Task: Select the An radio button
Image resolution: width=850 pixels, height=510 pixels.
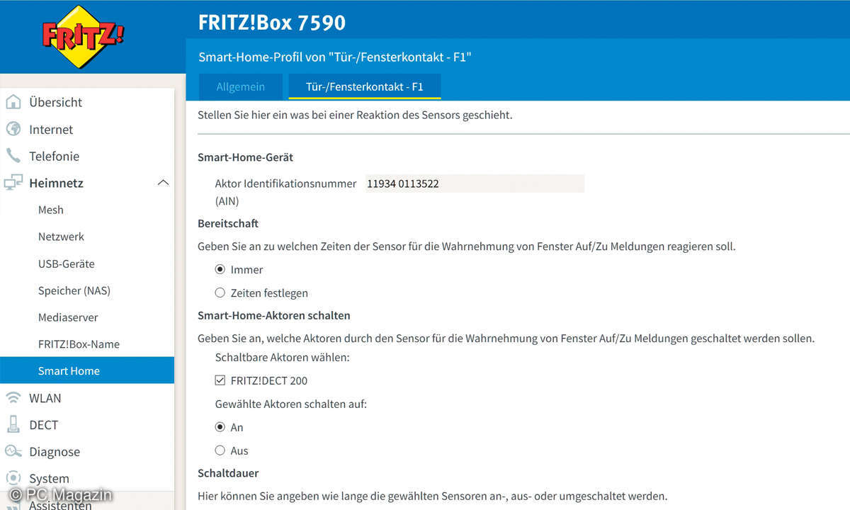Action: point(220,427)
